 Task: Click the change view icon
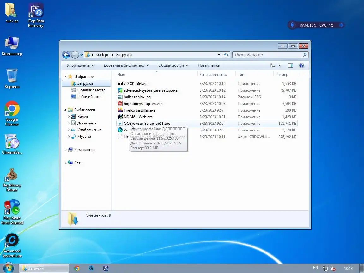click(273, 65)
